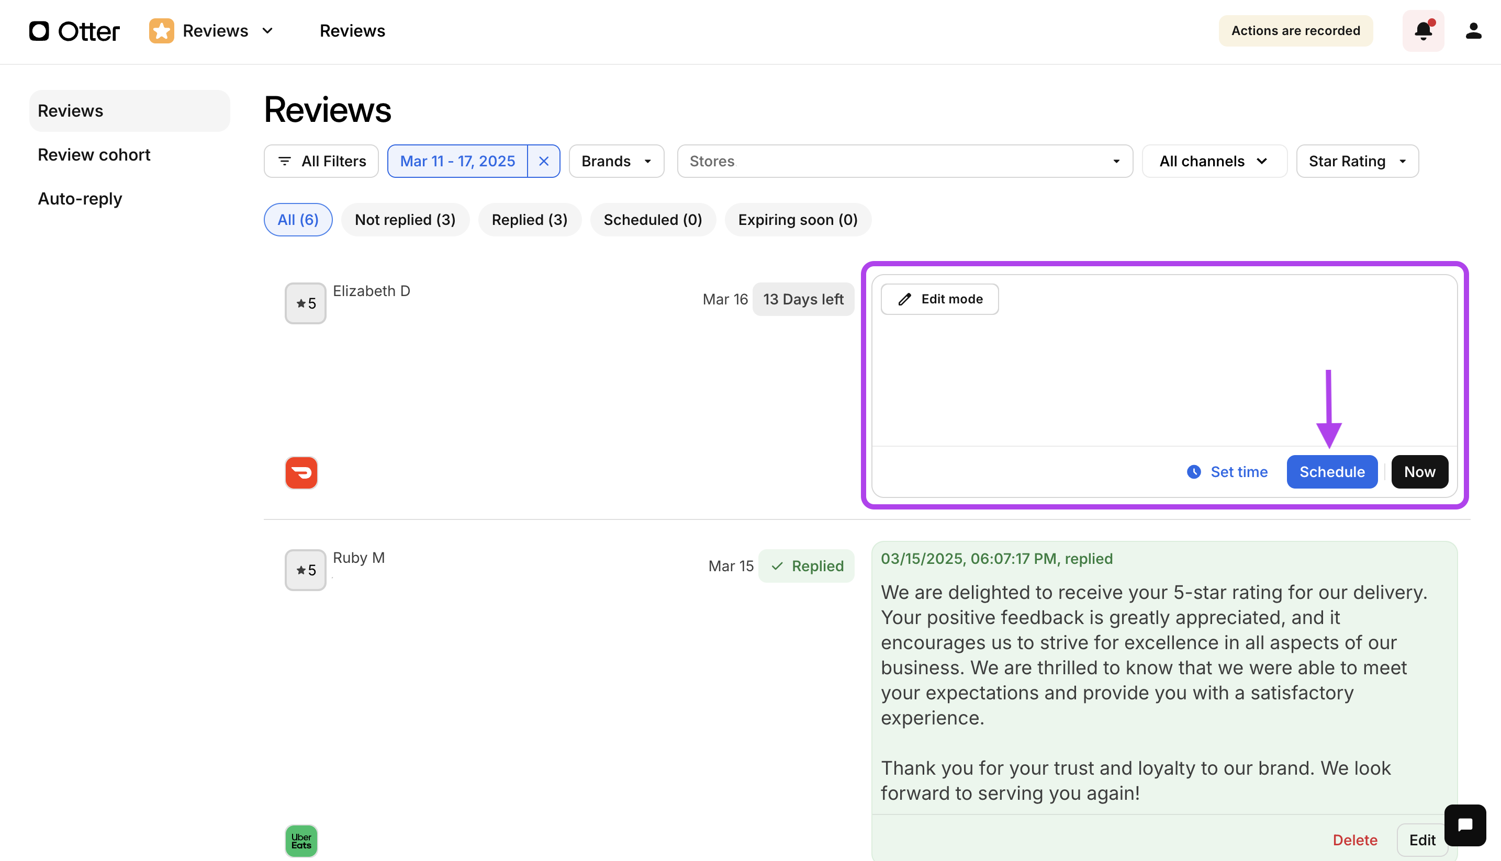Select the Not replied (3) tab
This screenshot has width=1501, height=861.
[405, 219]
